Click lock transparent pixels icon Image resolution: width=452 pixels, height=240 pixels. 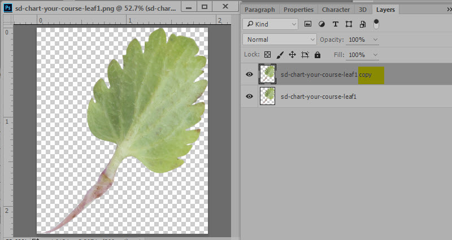point(268,55)
